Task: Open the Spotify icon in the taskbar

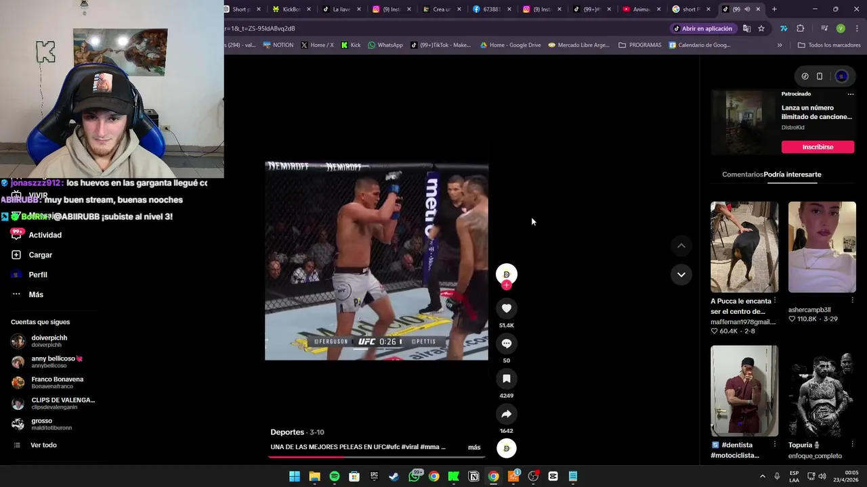Action: coord(335,476)
